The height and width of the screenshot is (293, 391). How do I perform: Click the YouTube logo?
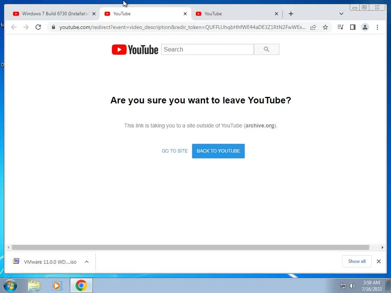(135, 50)
